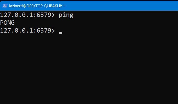Image resolution: width=178 pixels, height=104 pixels.
Task: Click the PowerShell icon in the title bar
Action: coord(5,6)
